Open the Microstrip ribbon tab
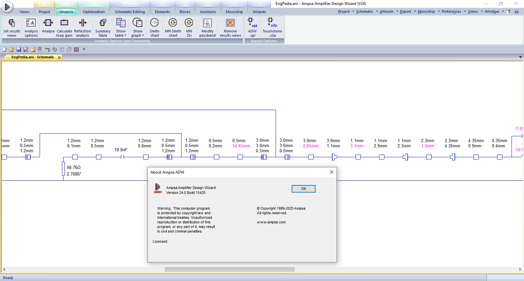Screen dimensions: 524x281 point(234,12)
